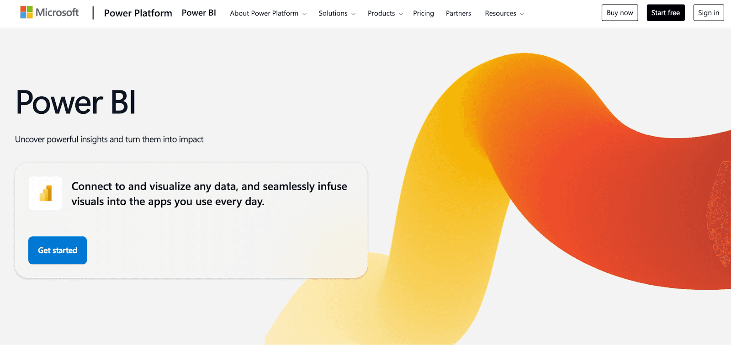Go to the Power BI nav link
The width and height of the screenshot is (731, 345).
click(x=199, y=13)
